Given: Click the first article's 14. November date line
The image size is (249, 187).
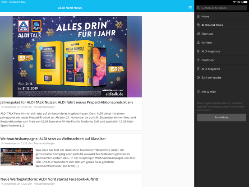Looking at the screenshot, I should [28, 107].
